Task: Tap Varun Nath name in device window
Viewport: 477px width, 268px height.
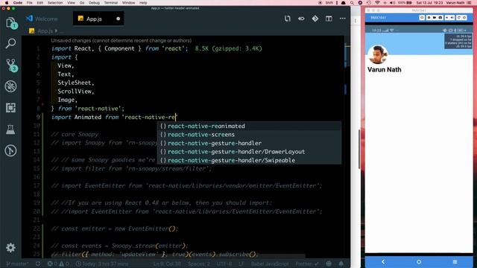Action: [385, 69]
